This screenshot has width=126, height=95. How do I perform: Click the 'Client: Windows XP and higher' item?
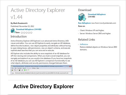tap(92, 30)
